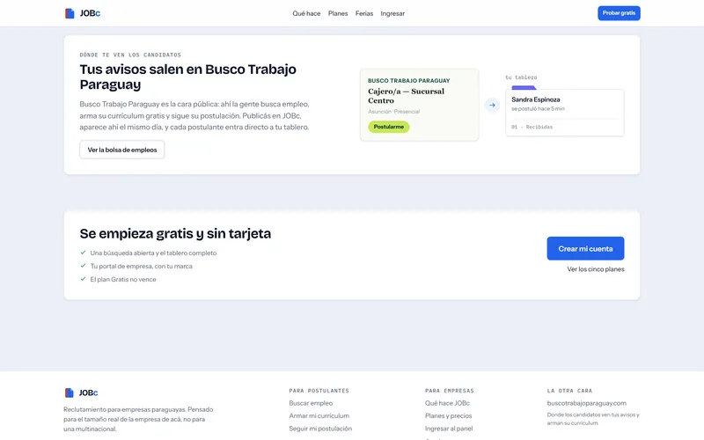Click the blue arrow circle icon
This screenshot has width=704, height=440.
point(492,105)
